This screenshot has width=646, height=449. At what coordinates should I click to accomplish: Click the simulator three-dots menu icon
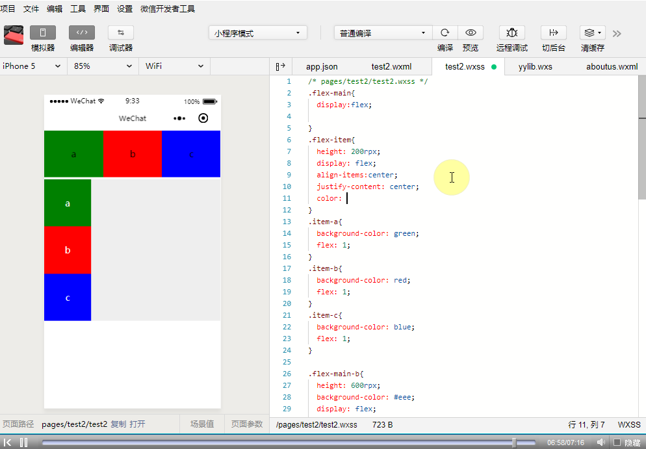(179, 118)
